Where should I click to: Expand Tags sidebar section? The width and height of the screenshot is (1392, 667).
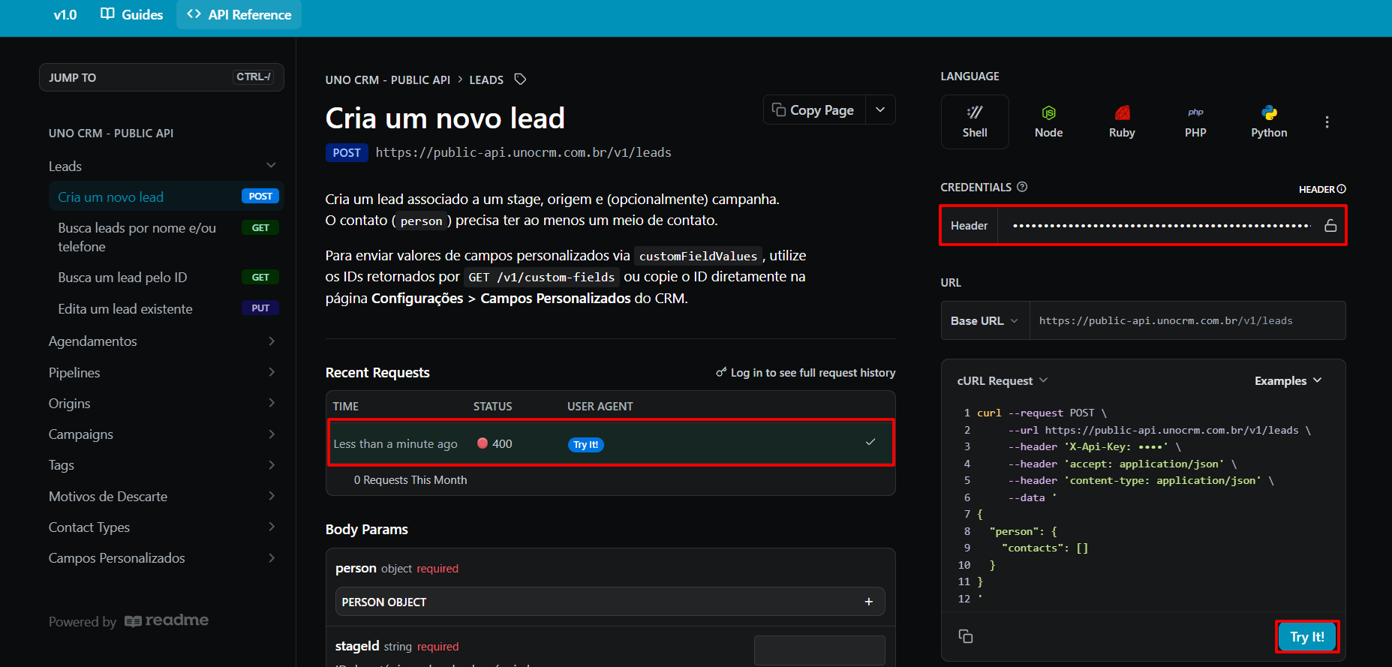pos(272,465)
